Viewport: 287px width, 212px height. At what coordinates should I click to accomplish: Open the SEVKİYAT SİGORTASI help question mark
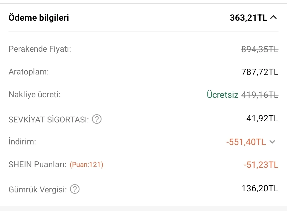pos(97,120)
